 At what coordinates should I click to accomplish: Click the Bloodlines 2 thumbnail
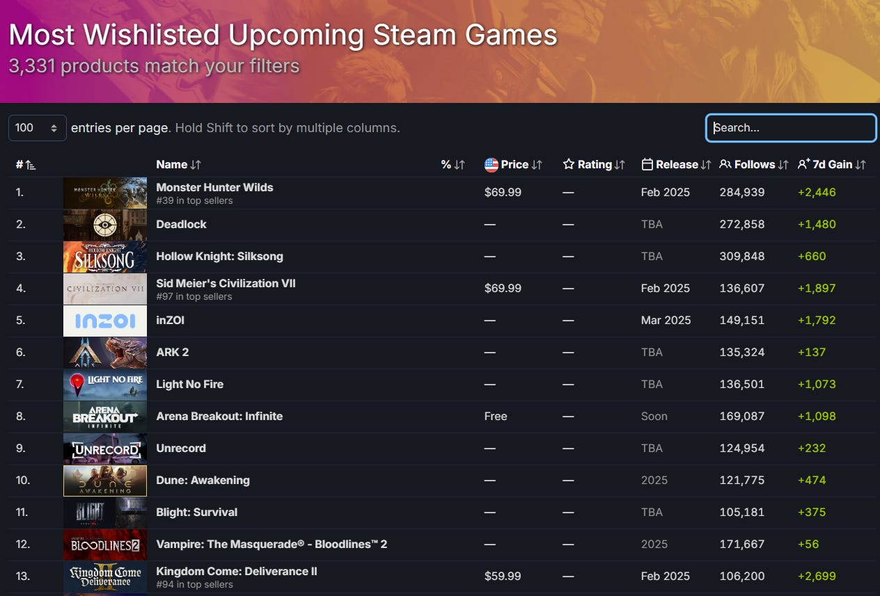tap(105, 545)
